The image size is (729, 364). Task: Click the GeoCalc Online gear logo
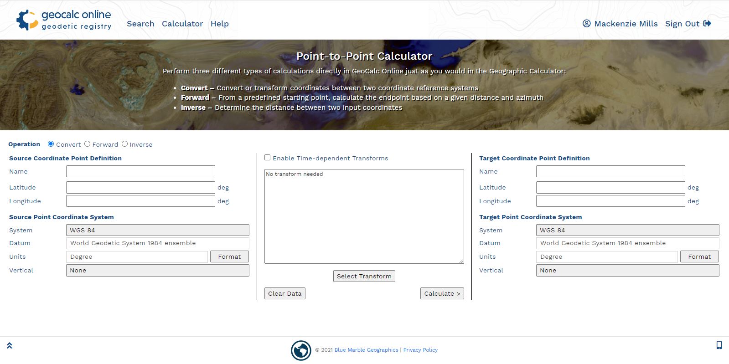(27, 20)
